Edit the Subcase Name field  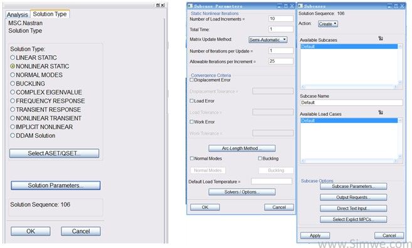(x=351, y=102)
